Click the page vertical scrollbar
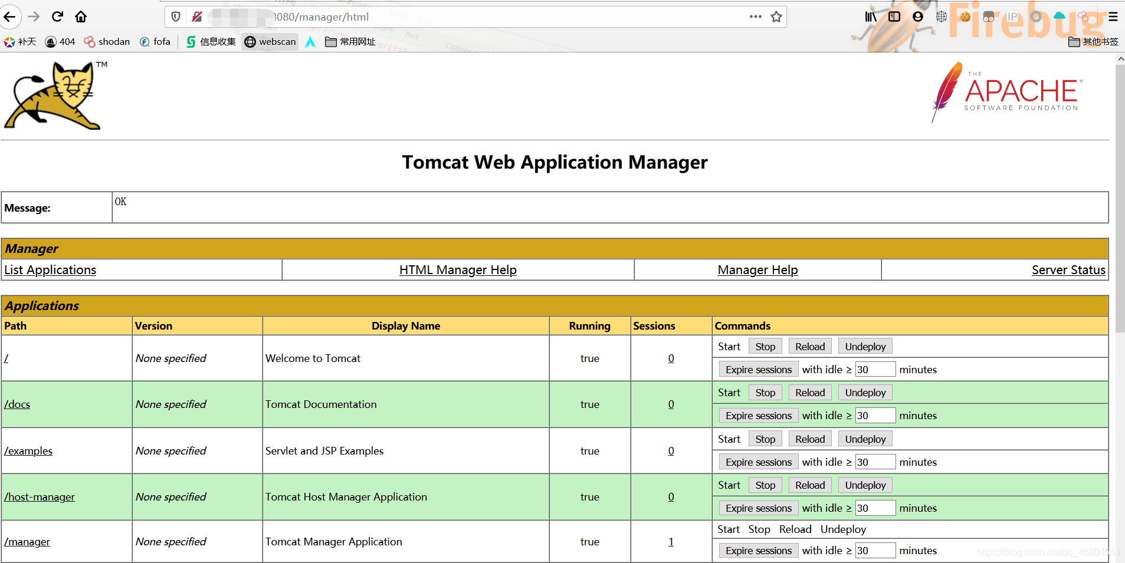 click(1120, 199)
